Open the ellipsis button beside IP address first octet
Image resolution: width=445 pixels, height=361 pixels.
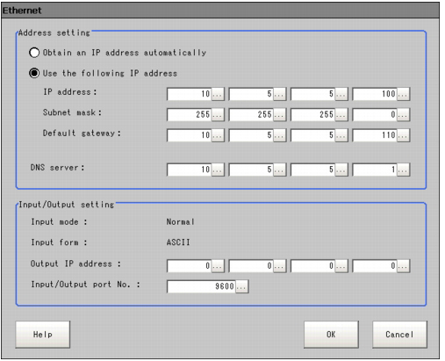[218, 94]
